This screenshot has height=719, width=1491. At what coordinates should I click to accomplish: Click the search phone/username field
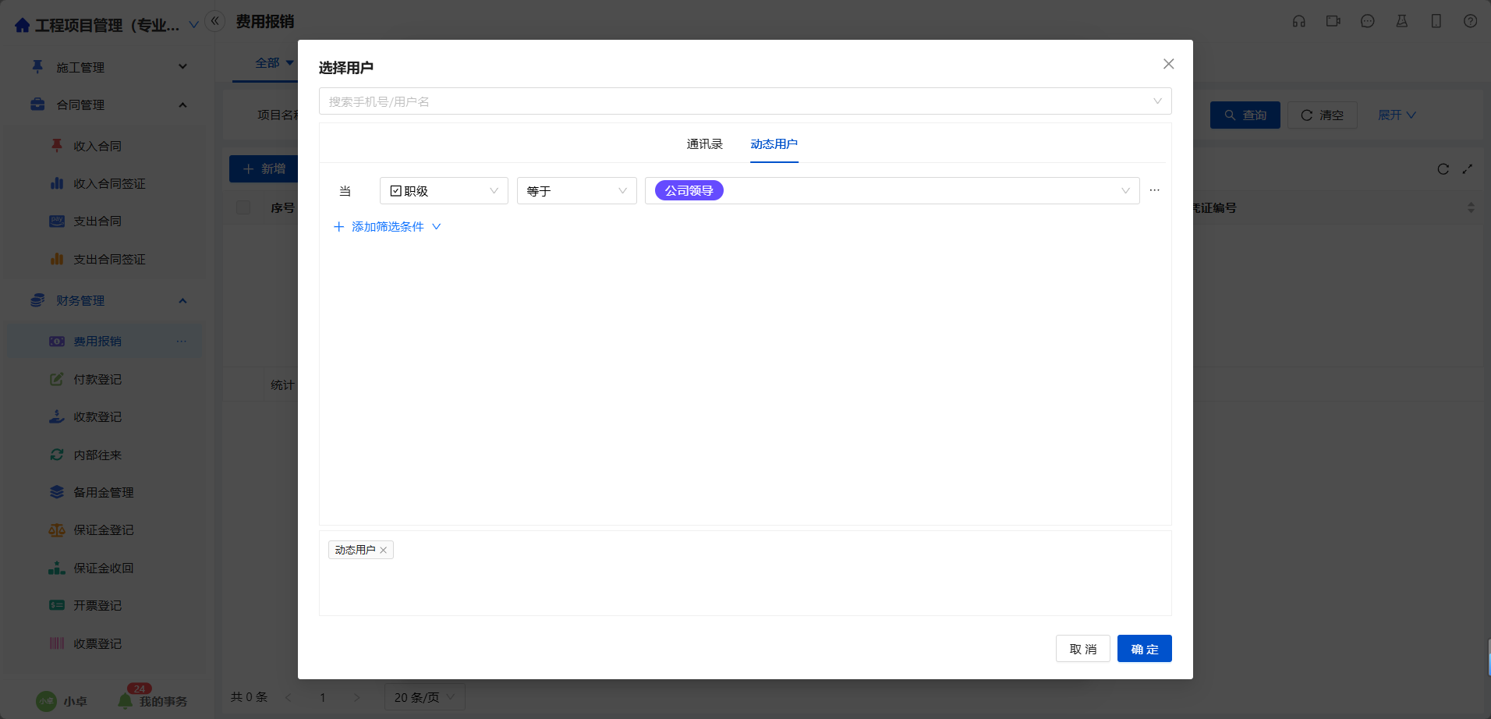pos(733,101)
